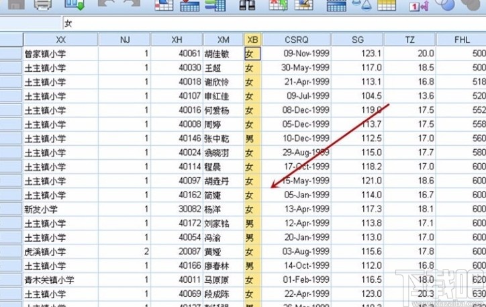Image resolution: width=486 pixels, height=307 pixels.
Task: Click the Undo arrow icon
Action: point(106,4)
